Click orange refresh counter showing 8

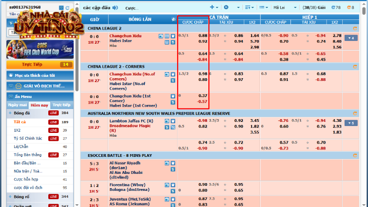pos(350,8)
